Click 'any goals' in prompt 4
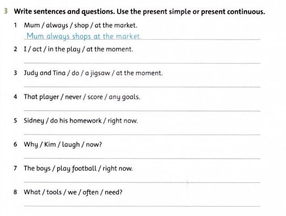Screen dimensions: 286x216 tap(124, 97)
